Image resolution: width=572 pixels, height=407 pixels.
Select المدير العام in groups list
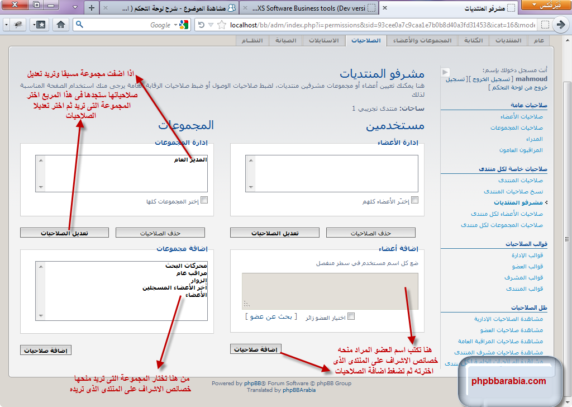pyautogui.click(x=190, y=159)
